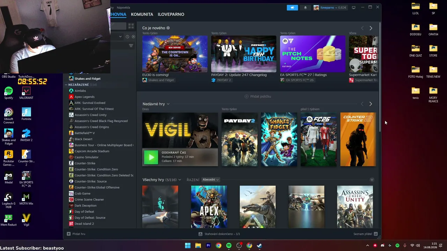Image resolution: width=447 pixels, height=251 pixels.
Task: Open the Seznam přátel friends list
Action: tap(365, 234)
